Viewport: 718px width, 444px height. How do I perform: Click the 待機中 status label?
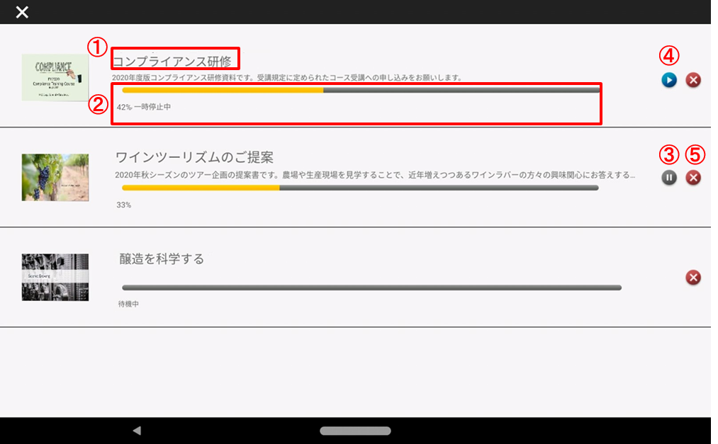(x=129, y=304)
